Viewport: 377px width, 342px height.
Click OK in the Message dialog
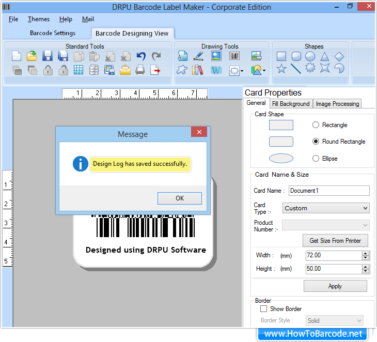point(180,198)
